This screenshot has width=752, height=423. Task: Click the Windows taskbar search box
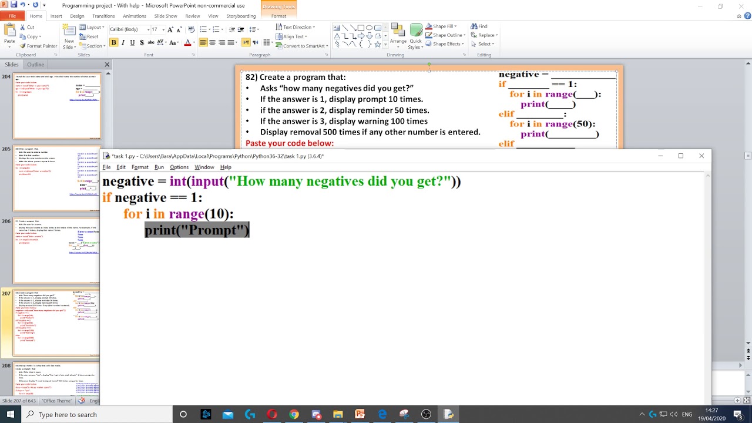pyautogui.click(x=97, y=415)
